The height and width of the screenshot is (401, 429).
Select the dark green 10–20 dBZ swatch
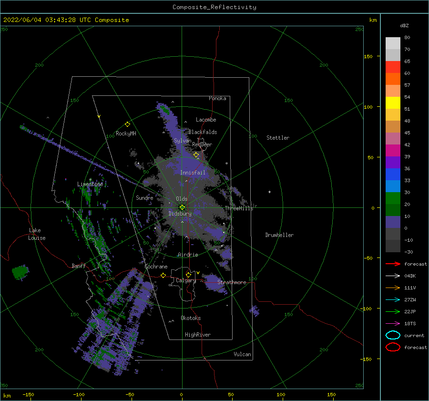393,210
